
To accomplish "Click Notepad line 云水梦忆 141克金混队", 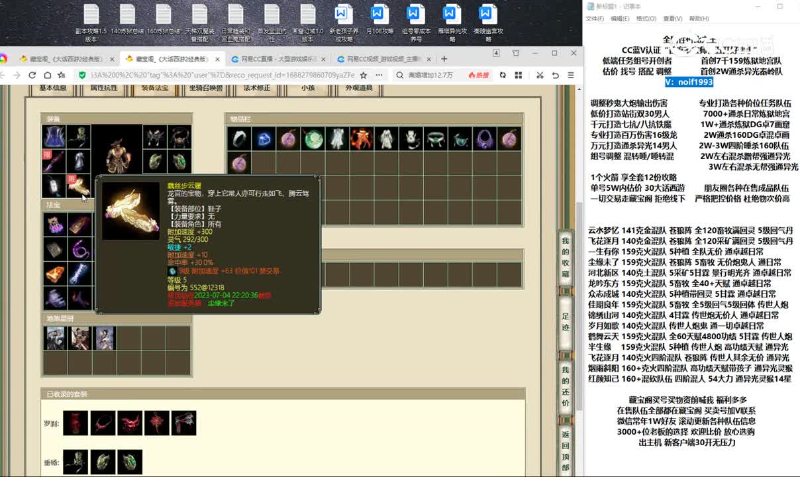I will tap(690, 231).
